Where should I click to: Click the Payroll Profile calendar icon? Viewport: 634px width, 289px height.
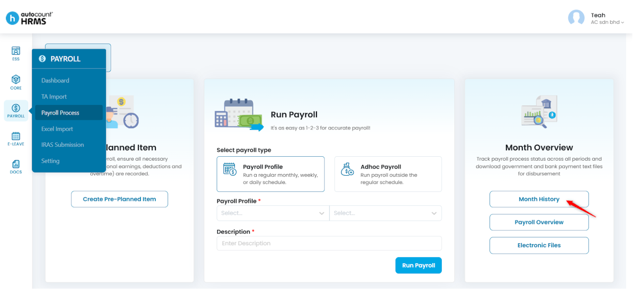point(230,169)
